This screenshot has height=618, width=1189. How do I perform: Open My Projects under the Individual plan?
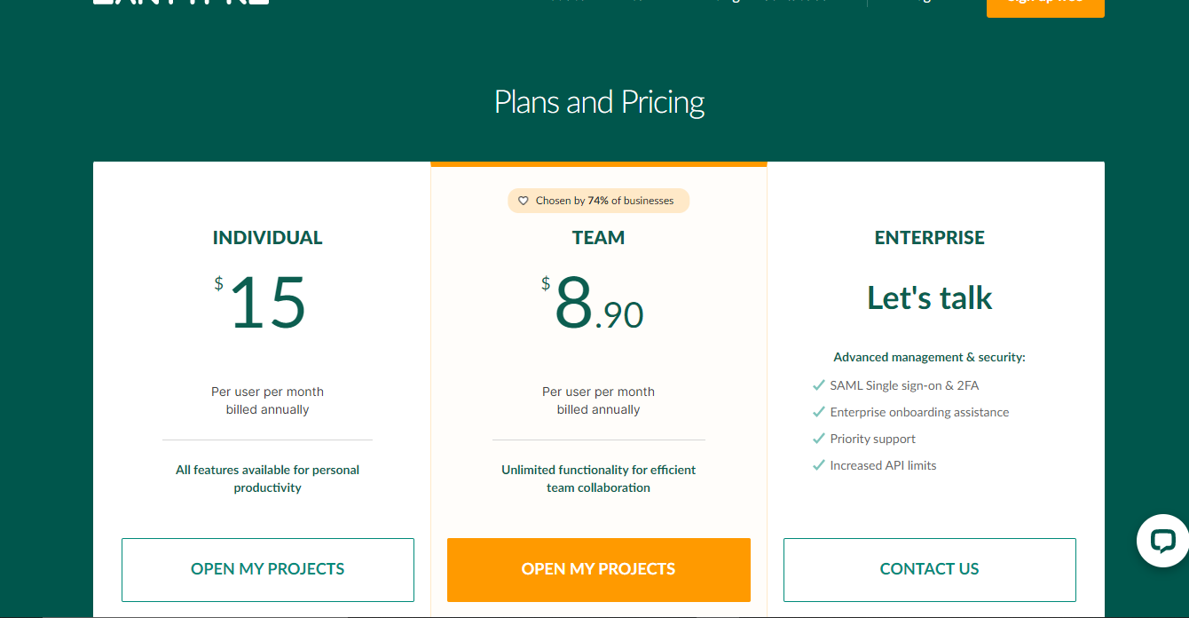point(268,569)
